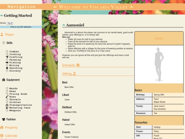Click the egg icon beside Ranching
This screenshot has height=139, width=185.
[7, 68]
